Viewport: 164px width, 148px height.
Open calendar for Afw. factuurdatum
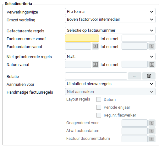coord(152,131)
